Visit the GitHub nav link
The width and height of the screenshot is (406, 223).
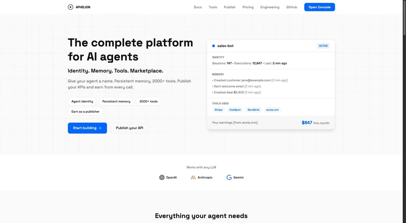[x=292, y=7]
